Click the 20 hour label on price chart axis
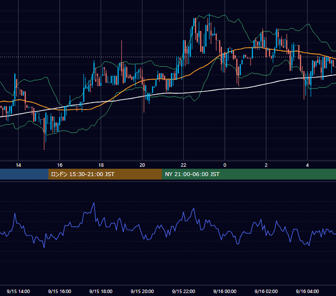This screenshot has height=296, width=336. [x=142, y=165]
